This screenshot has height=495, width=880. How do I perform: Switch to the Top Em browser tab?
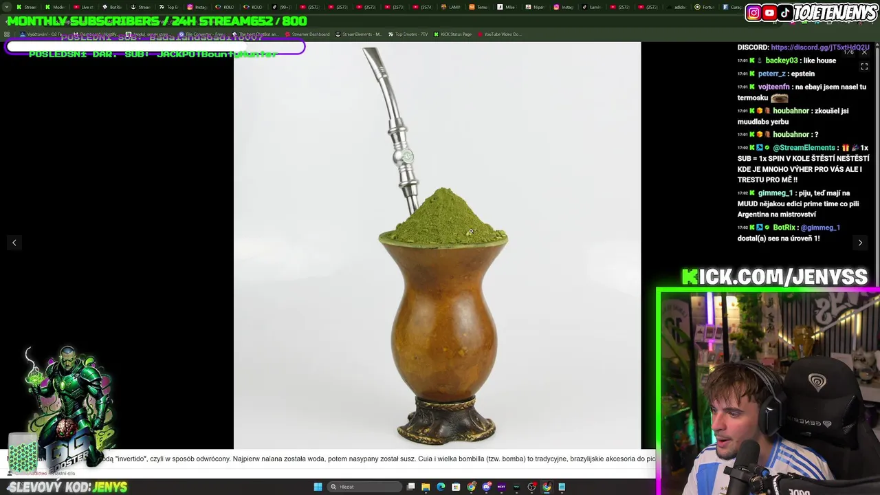click(168, 7)
